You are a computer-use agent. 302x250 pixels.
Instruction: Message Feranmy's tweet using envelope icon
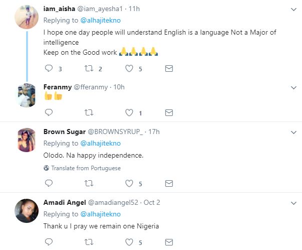(169, 112)
